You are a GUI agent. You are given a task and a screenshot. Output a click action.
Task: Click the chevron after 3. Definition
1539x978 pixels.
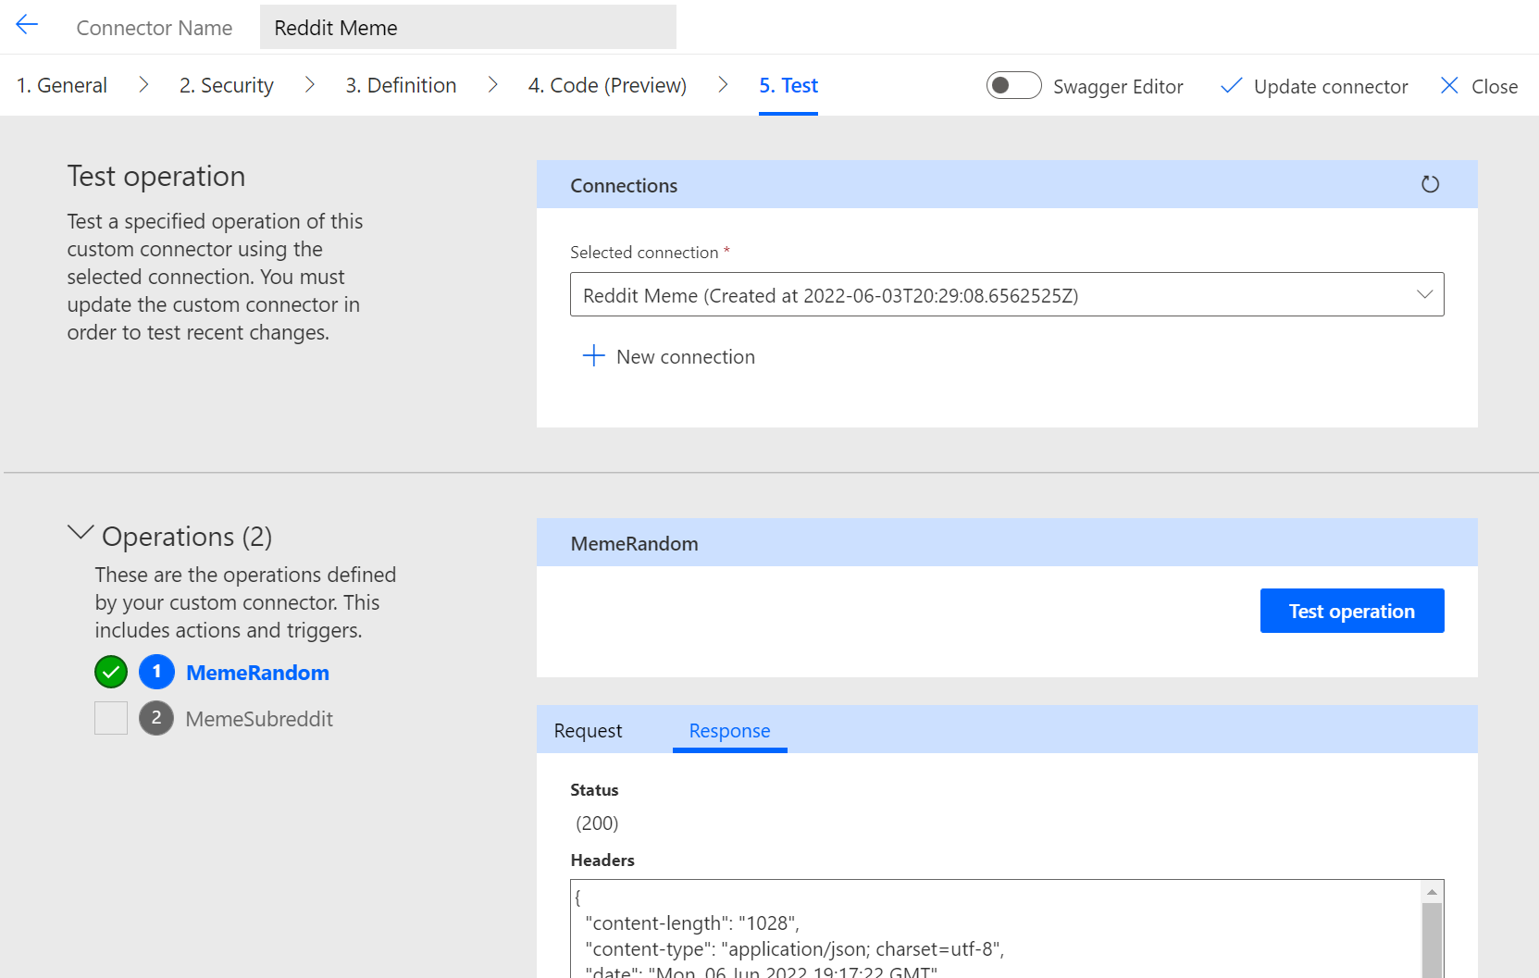pos(492,85)
